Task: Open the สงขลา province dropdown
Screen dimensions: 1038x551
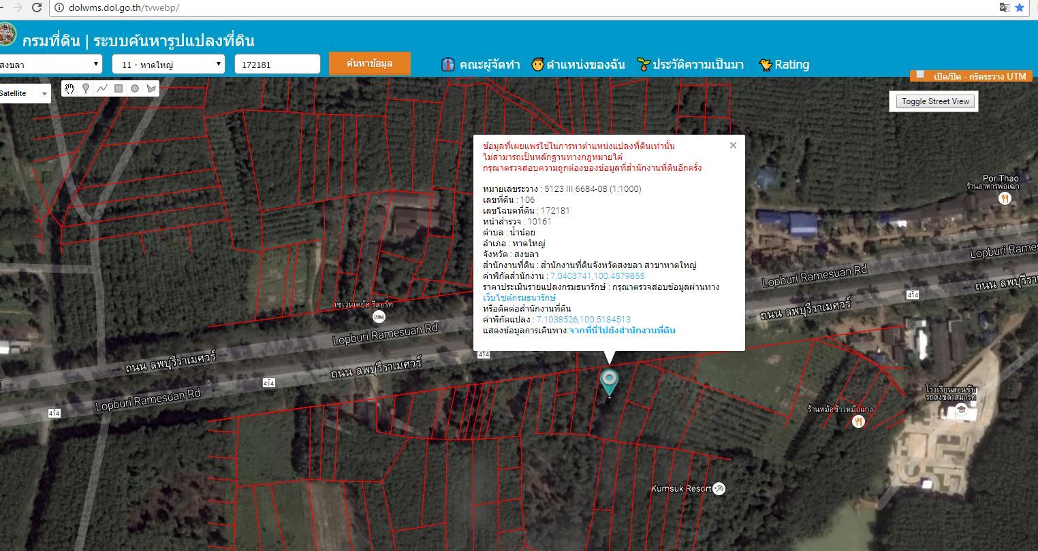Action: click(x=51, y=65)
